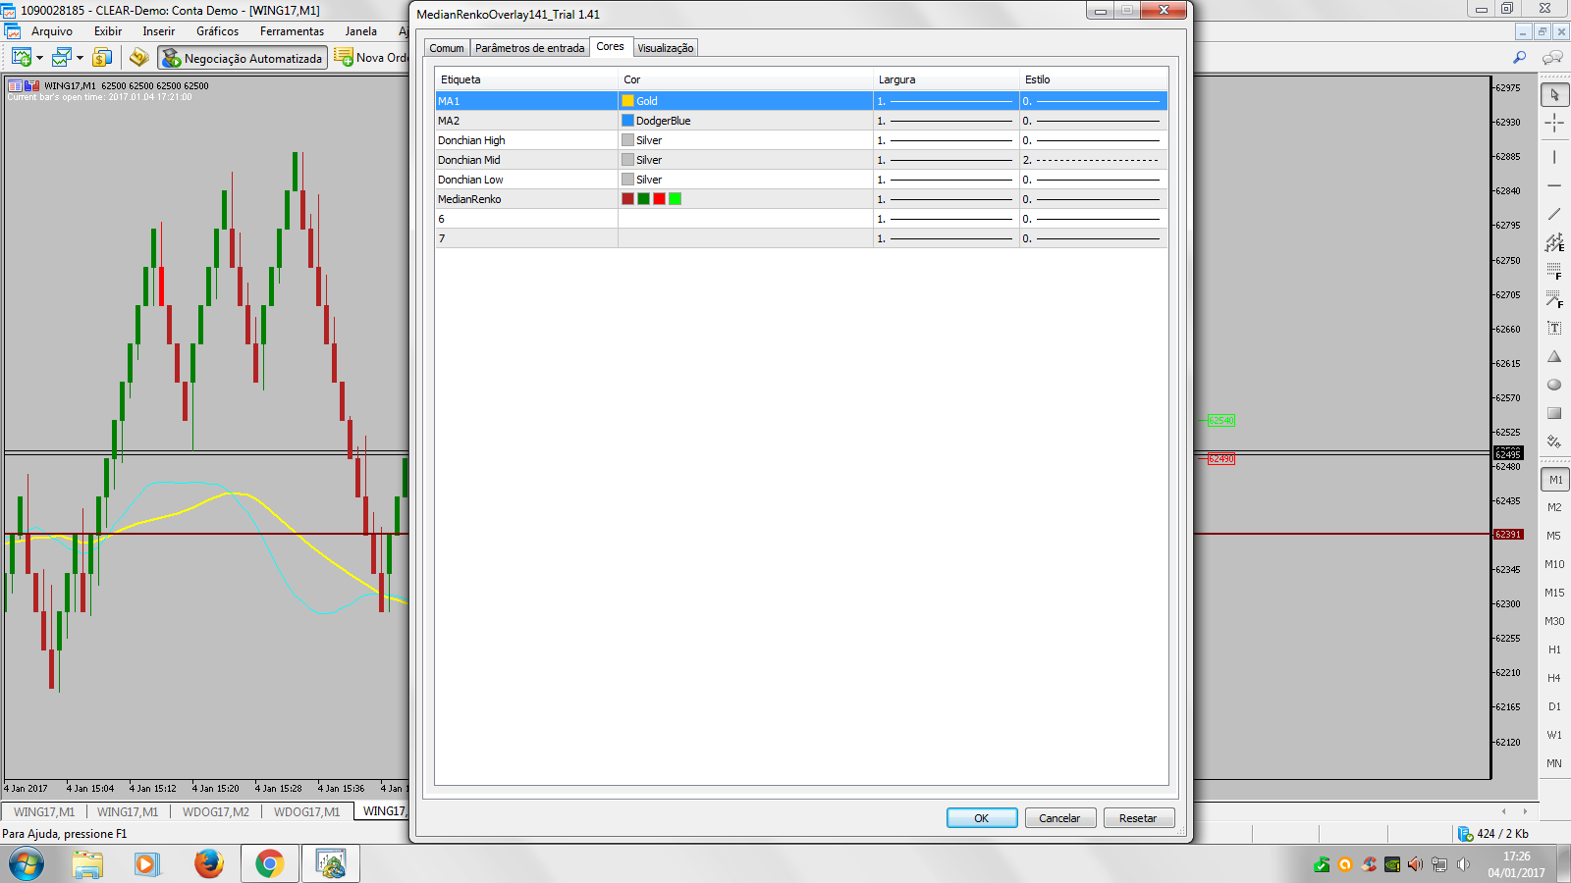Switch chart to H1 timeframe
Screen dimensions: 1571x883
[1554, 650]
